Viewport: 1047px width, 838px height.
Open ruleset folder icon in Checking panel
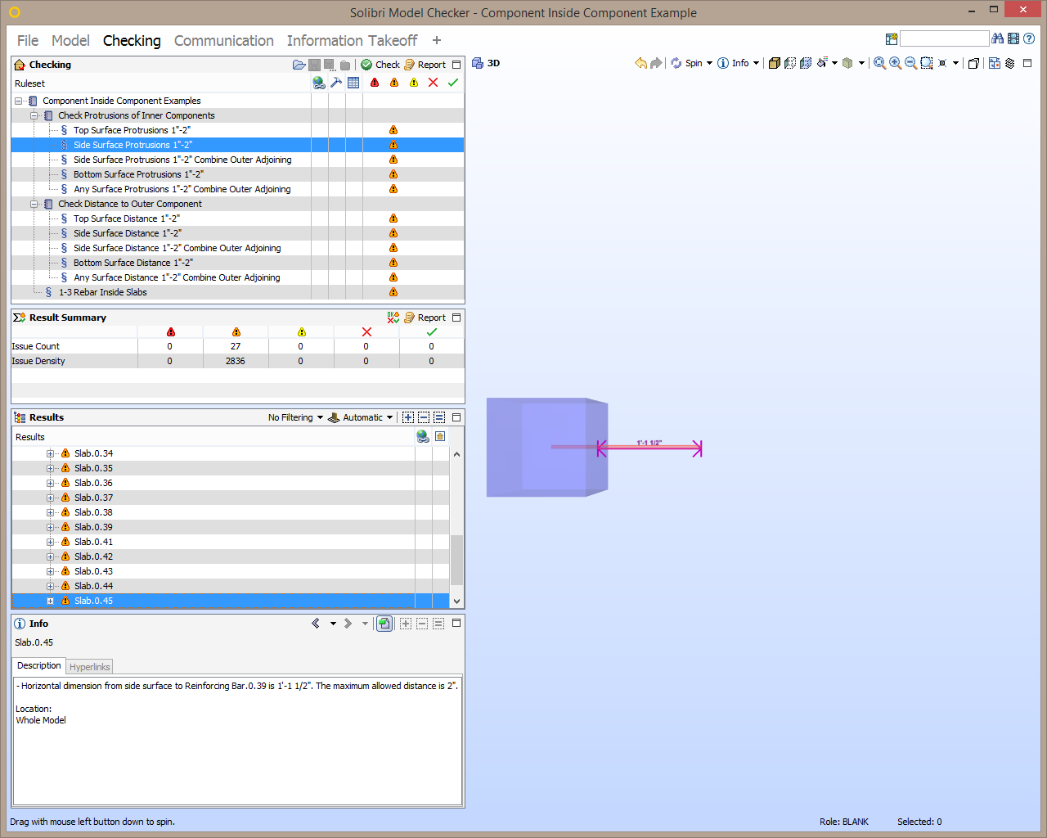299,65
